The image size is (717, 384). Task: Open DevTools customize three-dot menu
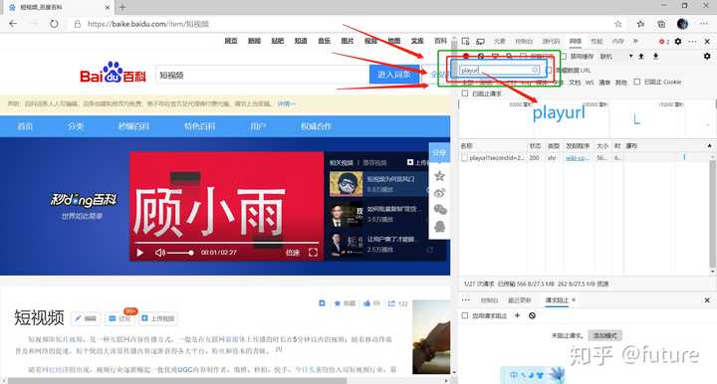692,41
